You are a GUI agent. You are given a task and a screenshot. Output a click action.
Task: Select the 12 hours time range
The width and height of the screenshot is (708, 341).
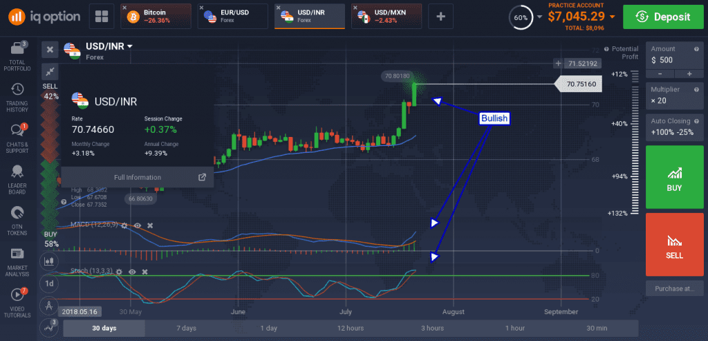[x=351, y=328]
